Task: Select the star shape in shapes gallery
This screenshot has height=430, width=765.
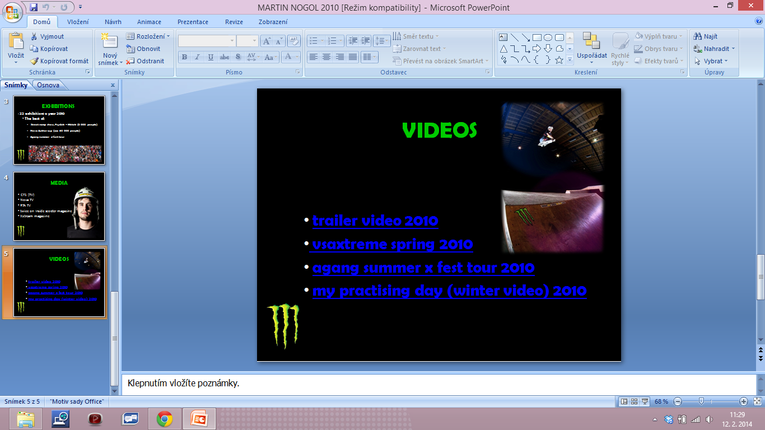Action: [559, 60]
